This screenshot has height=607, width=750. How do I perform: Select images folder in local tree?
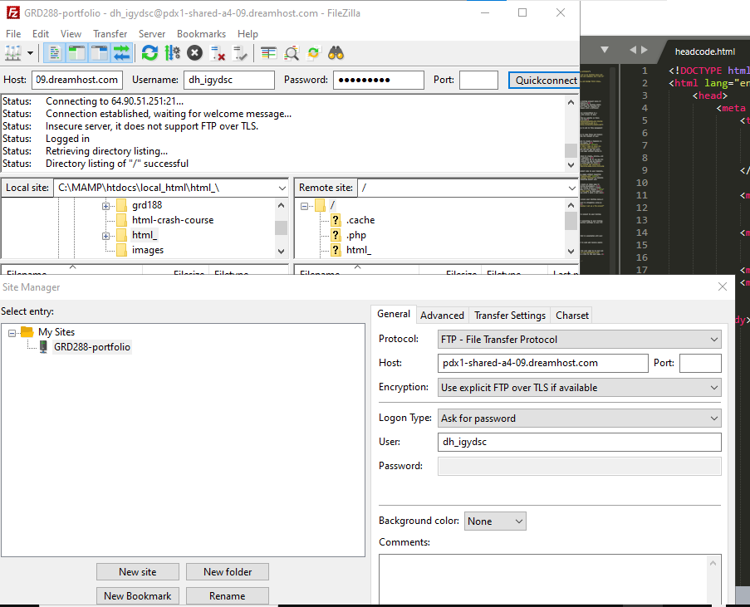[x=148, y=250]
